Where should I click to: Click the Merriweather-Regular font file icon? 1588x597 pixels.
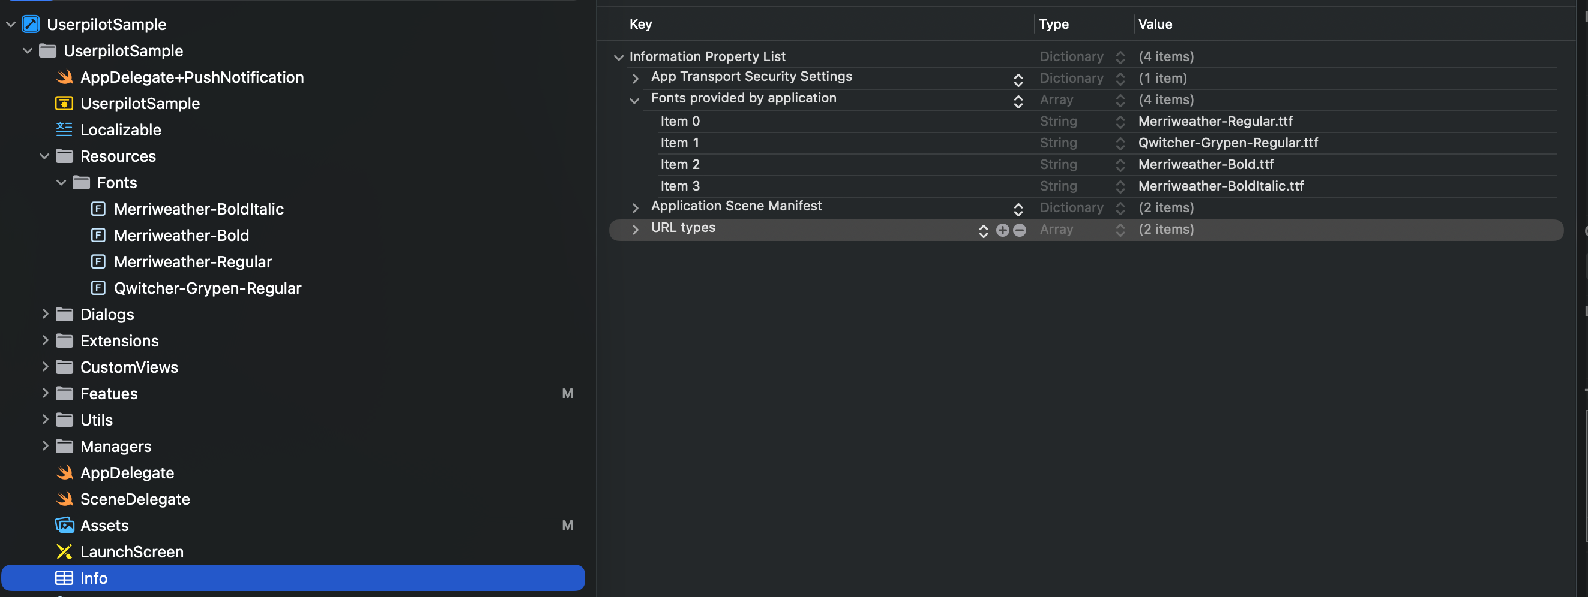98,261
